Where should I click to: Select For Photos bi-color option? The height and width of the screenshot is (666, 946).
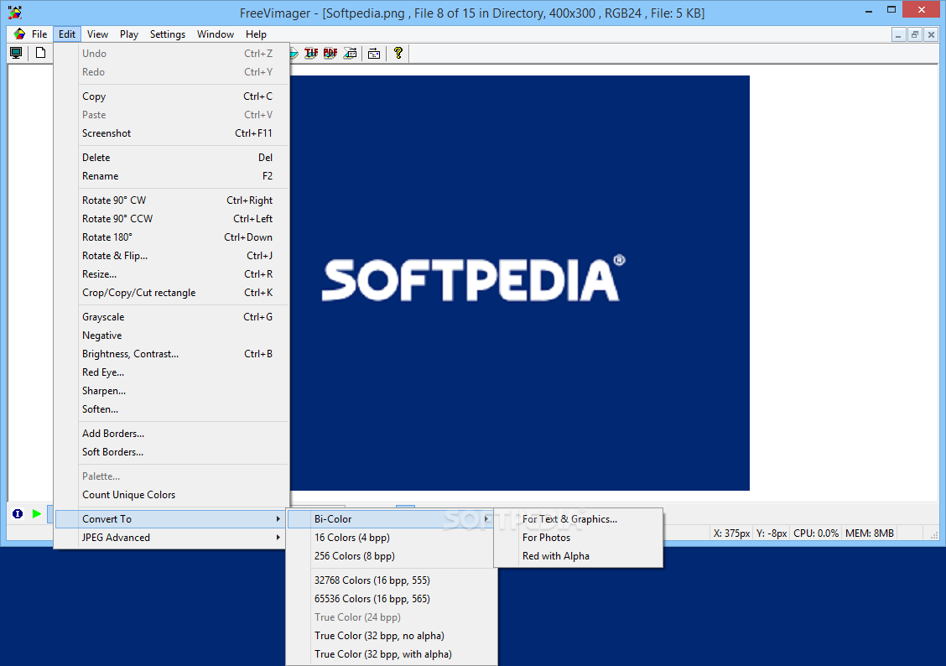click(579, 538)
